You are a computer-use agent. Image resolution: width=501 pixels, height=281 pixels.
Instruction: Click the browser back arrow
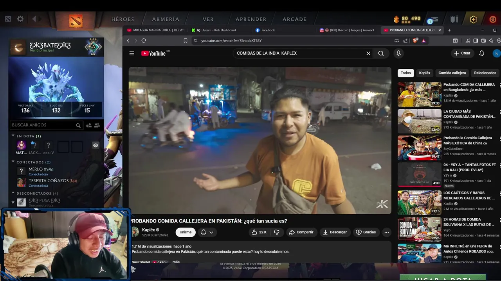[128, 41]
